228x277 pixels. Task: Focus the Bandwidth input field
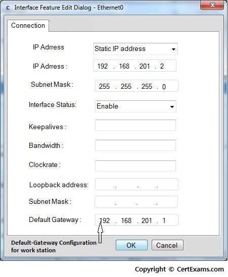pos(135,145)
